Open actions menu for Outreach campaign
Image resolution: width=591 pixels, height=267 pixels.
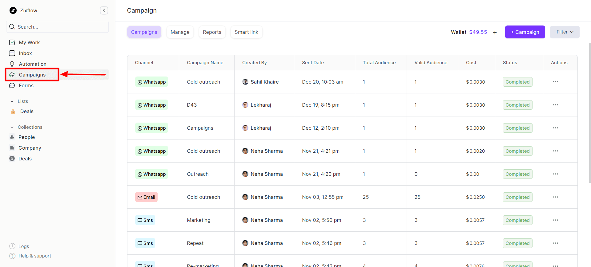click(555, 174)
